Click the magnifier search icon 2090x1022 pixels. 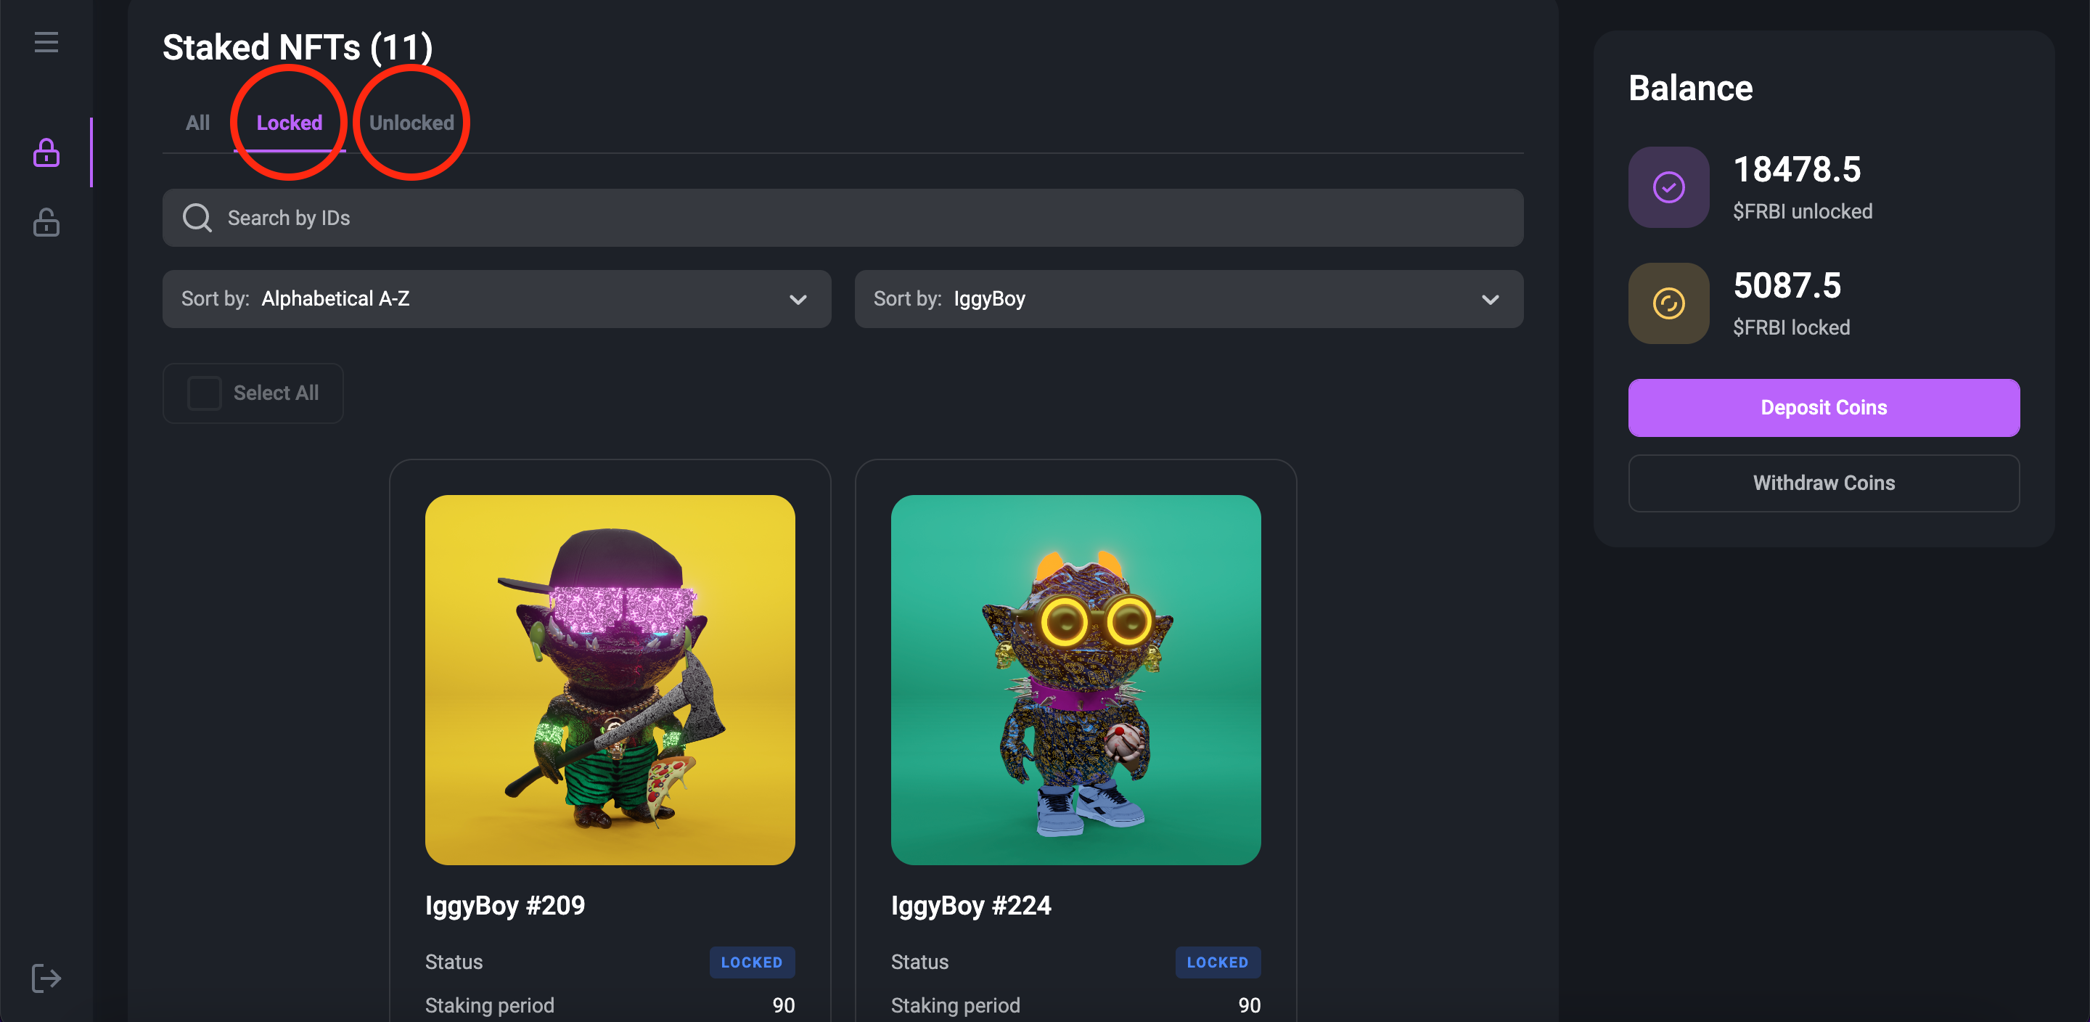197,218
